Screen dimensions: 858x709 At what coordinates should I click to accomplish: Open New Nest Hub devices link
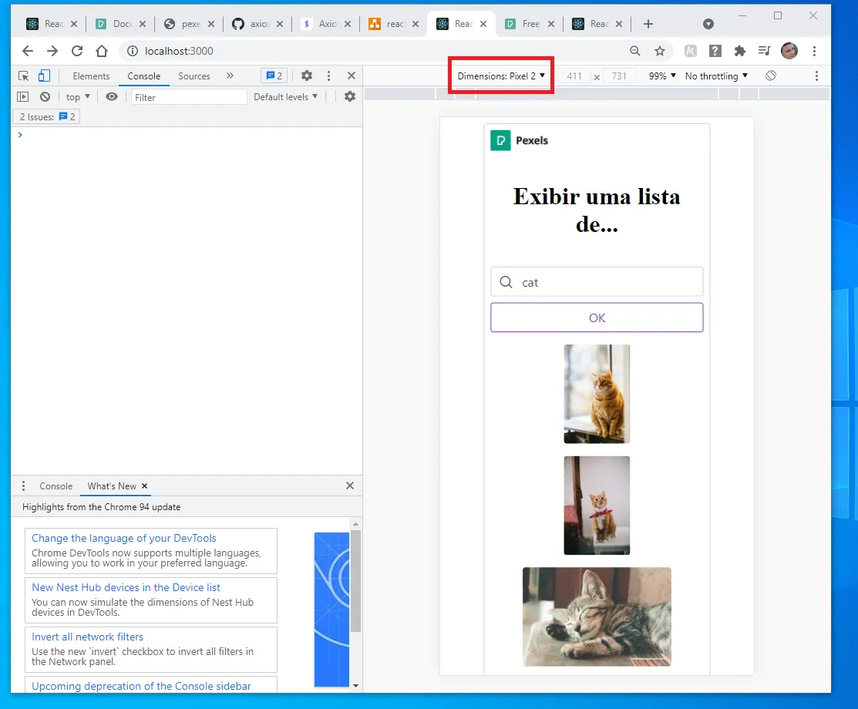126,587
